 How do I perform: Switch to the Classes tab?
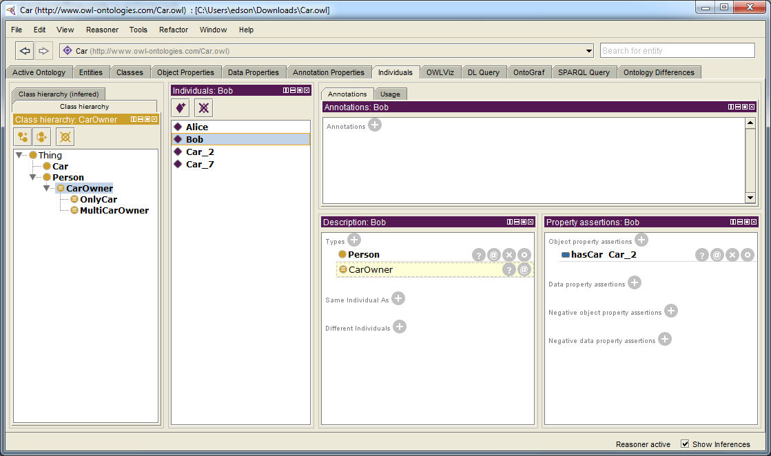point(130,72)
